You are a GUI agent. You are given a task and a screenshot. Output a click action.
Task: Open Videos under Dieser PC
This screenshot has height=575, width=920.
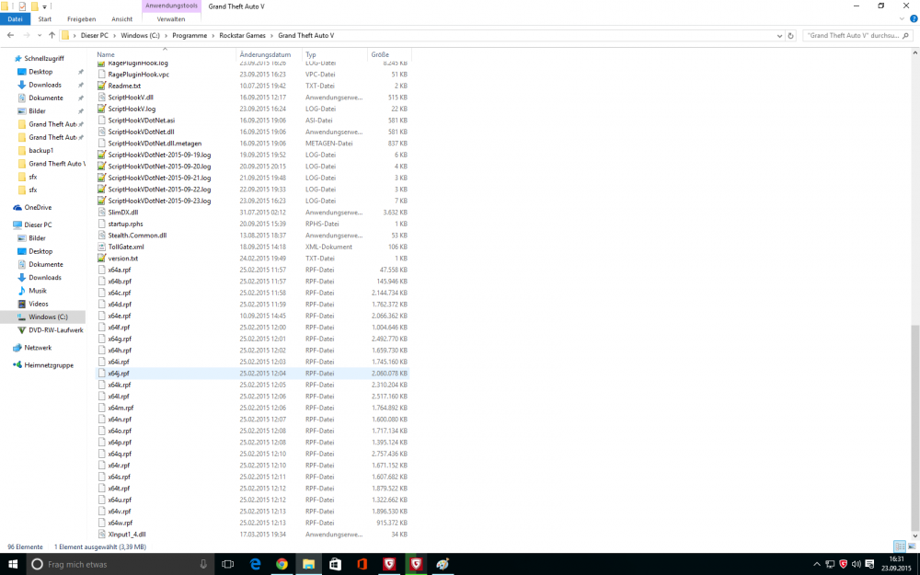pos(38,304)
